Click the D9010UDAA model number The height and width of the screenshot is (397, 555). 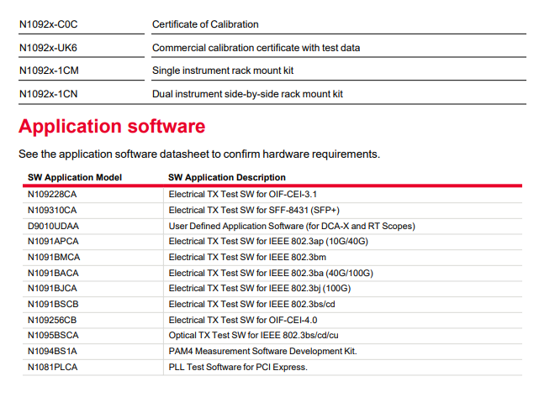coord(53,226)
